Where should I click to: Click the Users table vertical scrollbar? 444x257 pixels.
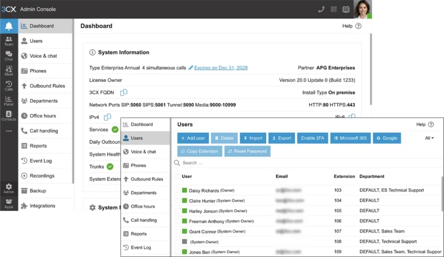pyautogui.click(x=442, y=194)
